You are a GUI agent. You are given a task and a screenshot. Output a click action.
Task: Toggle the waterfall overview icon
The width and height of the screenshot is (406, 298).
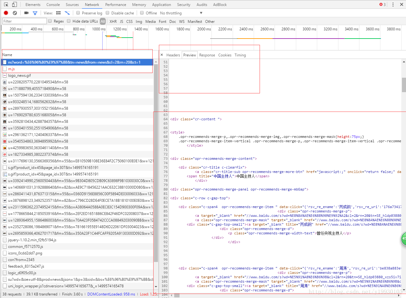click(x=67, y=13)
